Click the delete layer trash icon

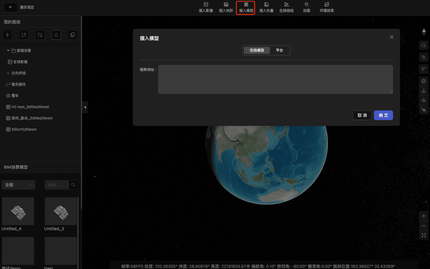click(56, 35)
